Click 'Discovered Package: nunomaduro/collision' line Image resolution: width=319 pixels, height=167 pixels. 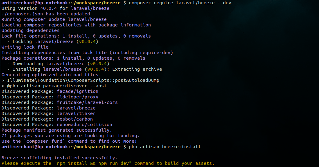tap(57, 125)
